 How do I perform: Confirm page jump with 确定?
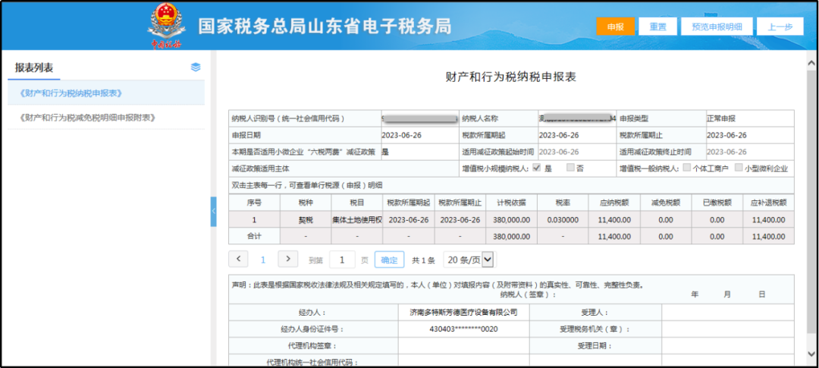tap(389, 259)
